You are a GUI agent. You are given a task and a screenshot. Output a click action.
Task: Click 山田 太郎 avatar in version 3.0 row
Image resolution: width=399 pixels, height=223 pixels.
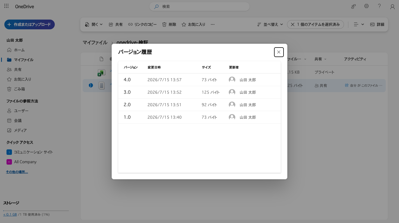pyautogui.click(x=232, y=92)
